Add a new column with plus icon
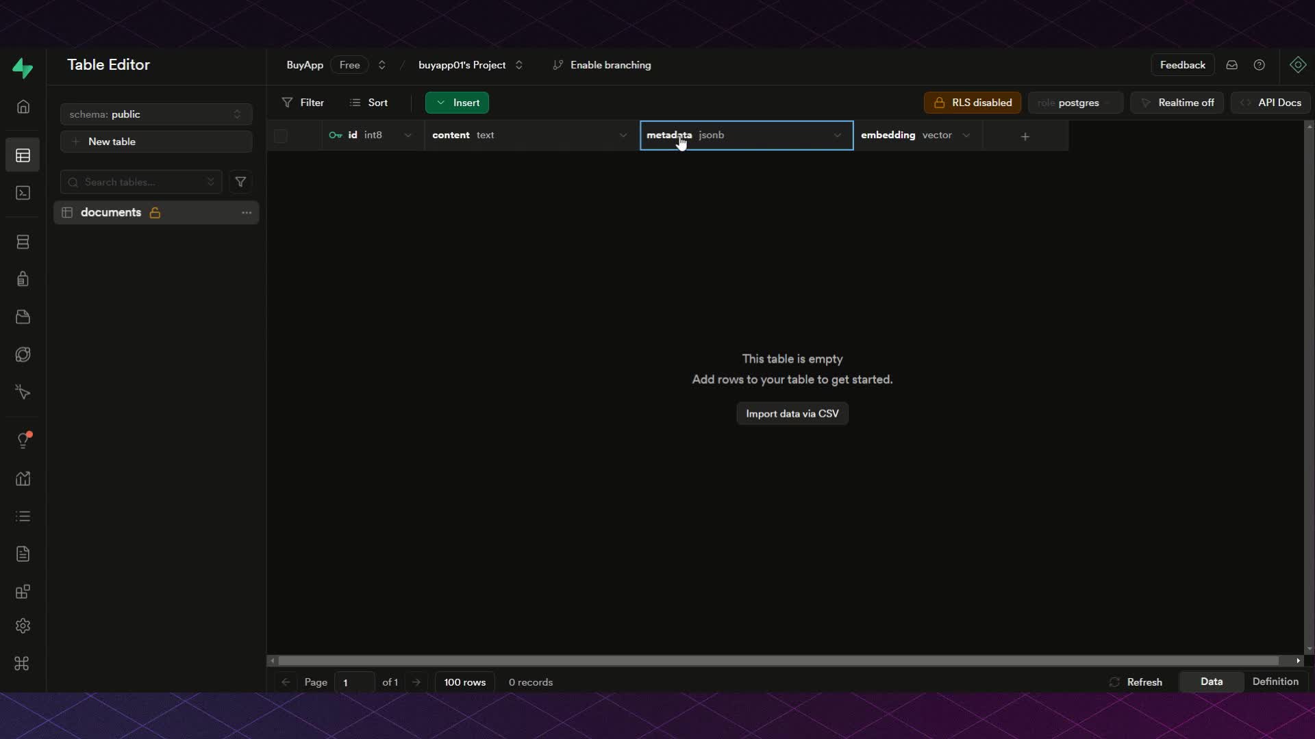 click(x=1025, y=136)
